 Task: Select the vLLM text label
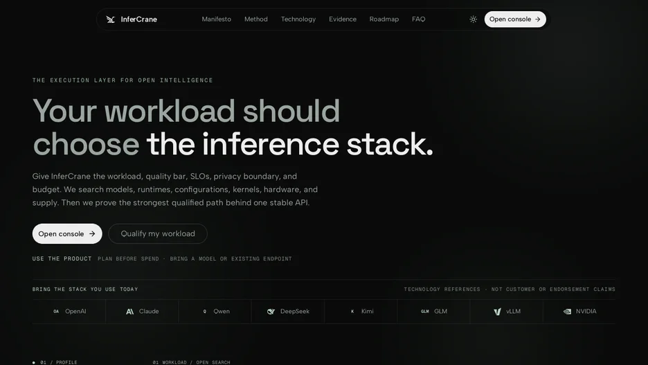(x=513, y=311)
